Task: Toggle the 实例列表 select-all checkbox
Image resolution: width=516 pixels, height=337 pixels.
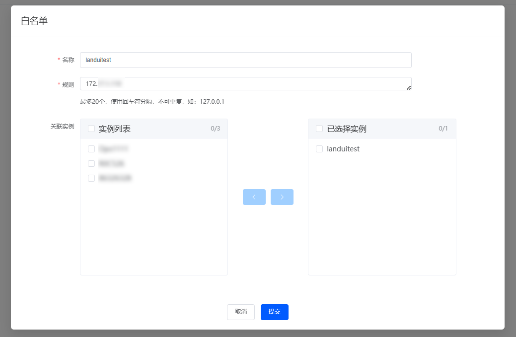Action: [91, 129]
